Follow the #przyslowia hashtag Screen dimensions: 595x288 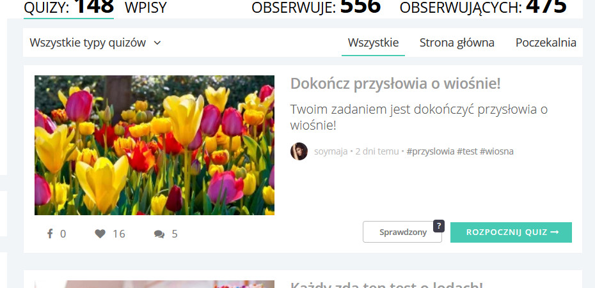[431, 151]
